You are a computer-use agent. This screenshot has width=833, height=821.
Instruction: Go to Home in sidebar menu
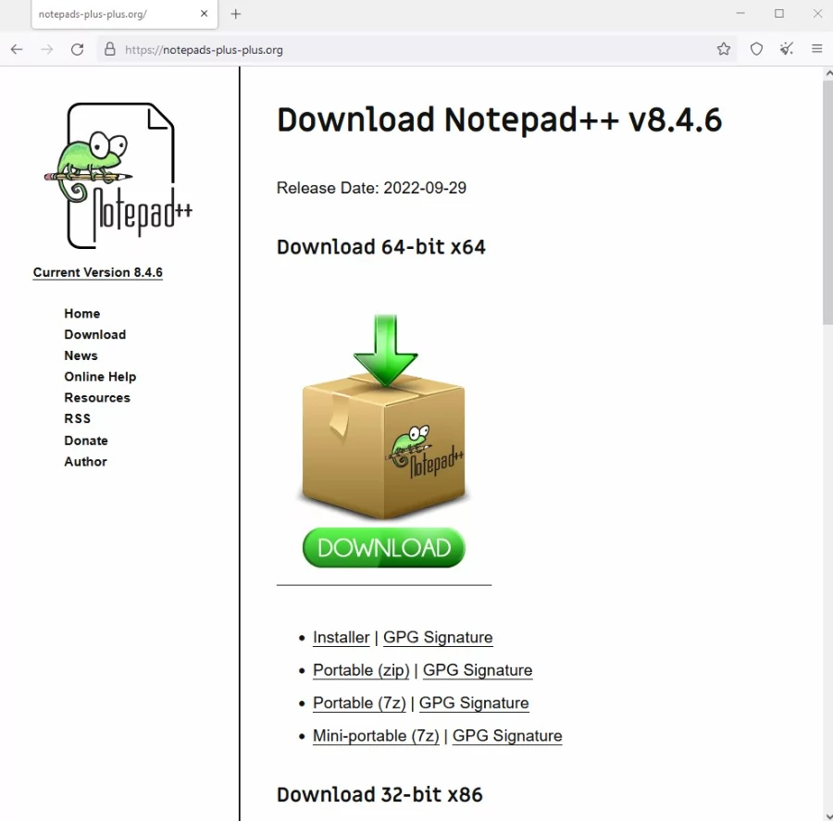(82, 314)
